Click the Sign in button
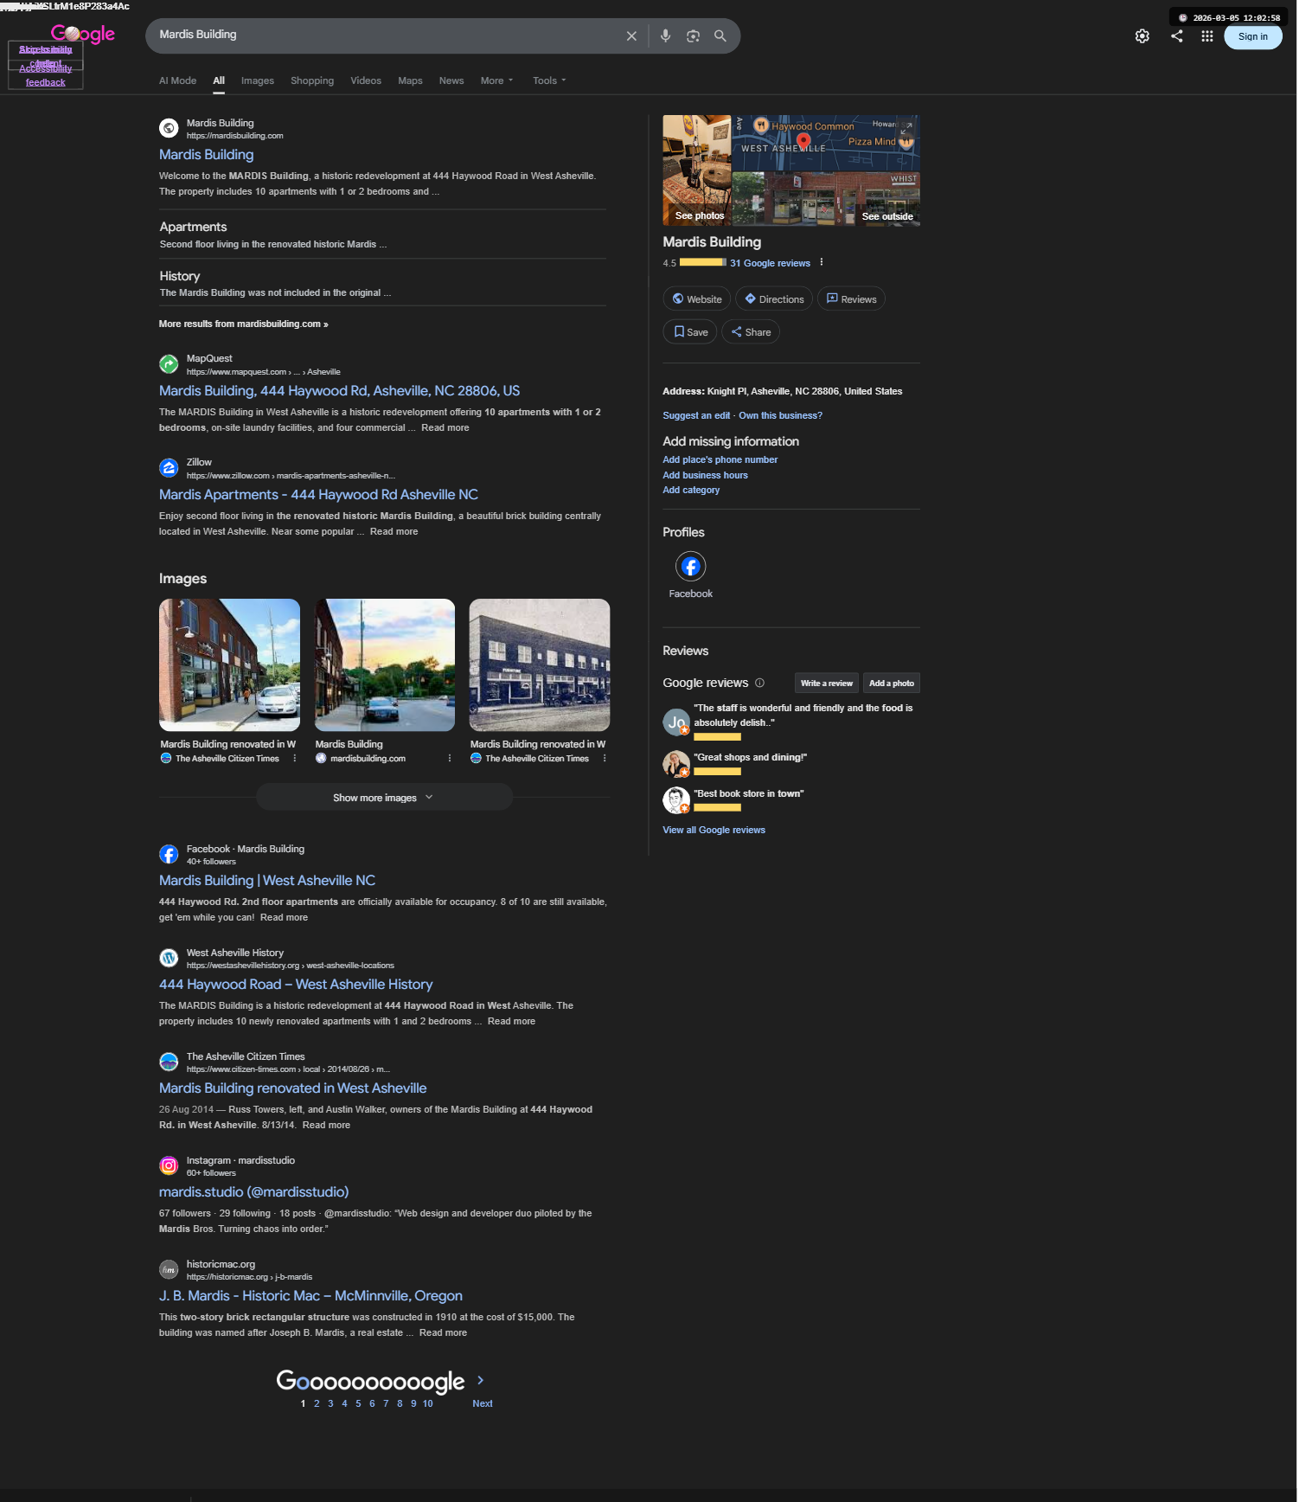1312x1502 pixels. (x=1252, y=36)
